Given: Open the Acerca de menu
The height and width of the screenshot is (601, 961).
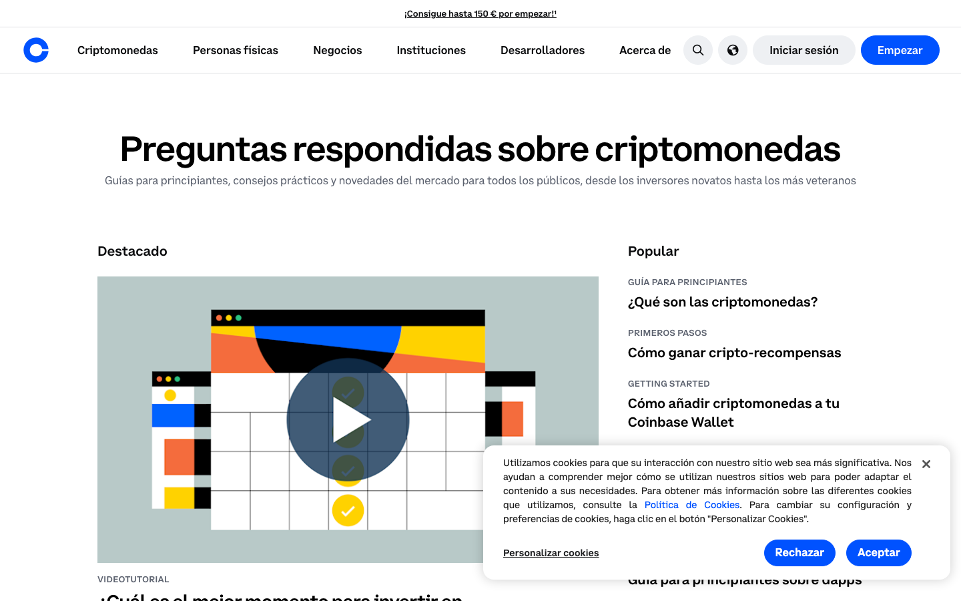Looking at the screenshot, I should [x=645, y=50].
